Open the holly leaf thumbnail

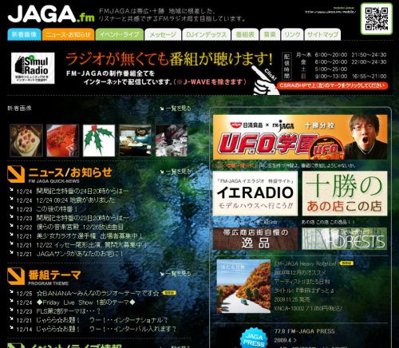point(99,140)
